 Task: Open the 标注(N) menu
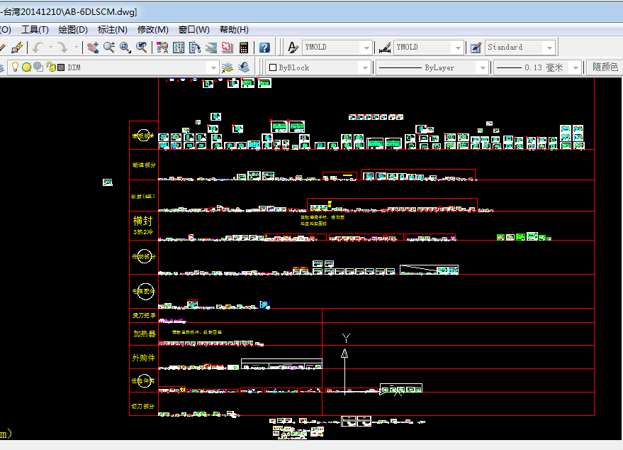(112, 29)
